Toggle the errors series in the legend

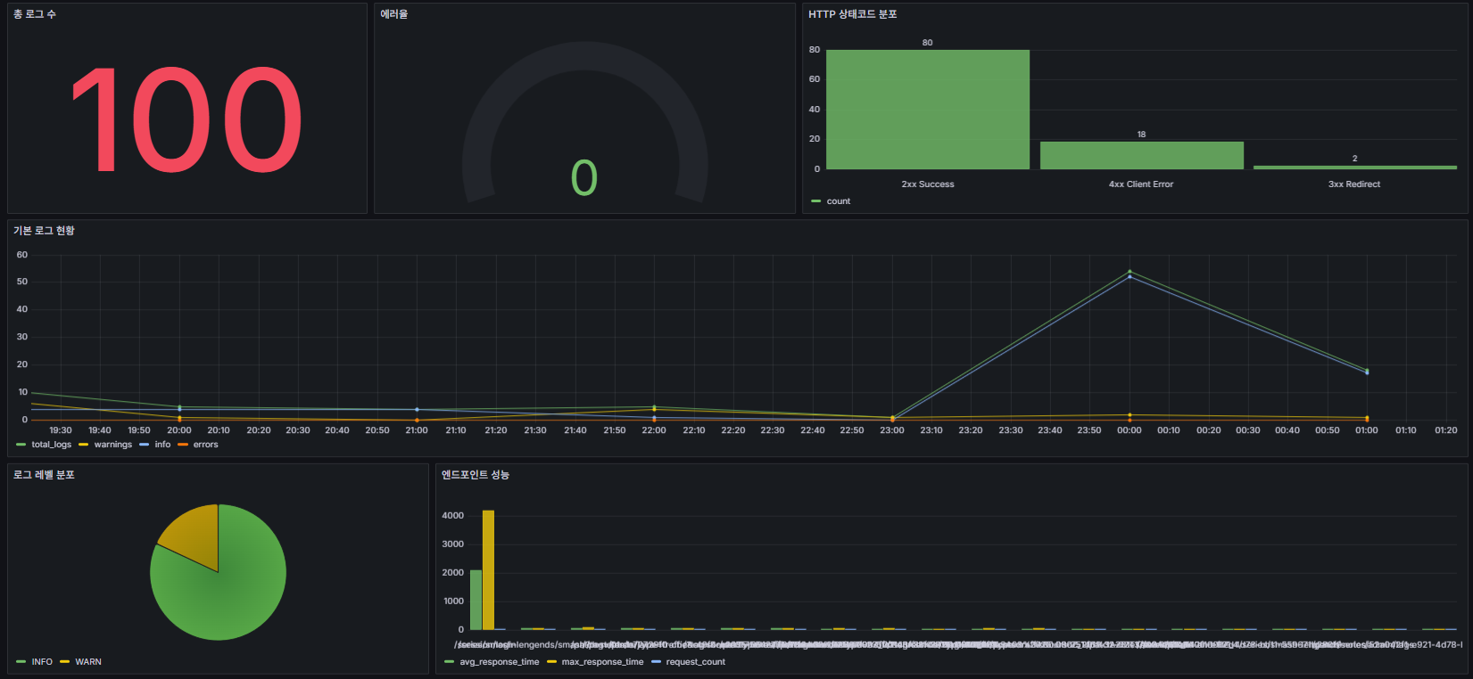[205, 445]
